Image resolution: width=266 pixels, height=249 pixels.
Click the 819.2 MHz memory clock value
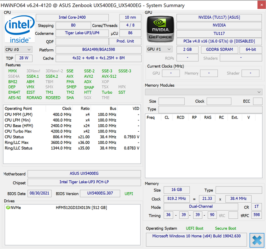coord(176,199)
